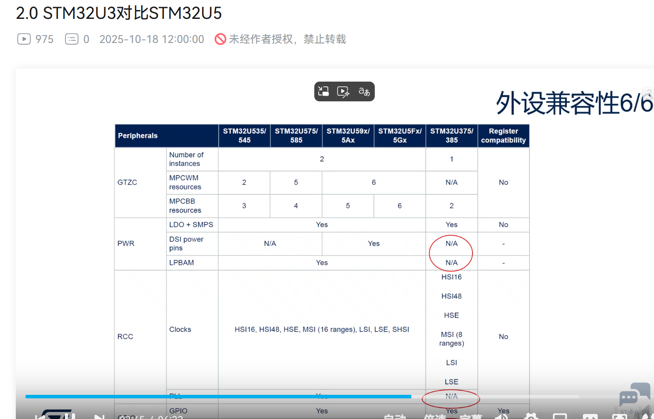The width and height of the screenshot is (654, 419).
Task: Click the video title 2.0 STM32U3对比STM32U5
Action: (119, 13)
